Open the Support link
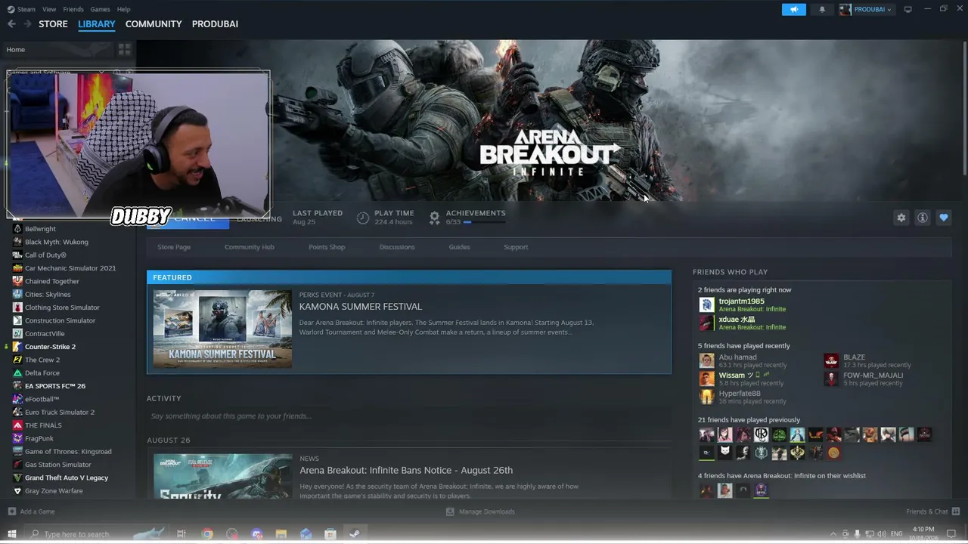This screenshot has height=544, width=968. point(516,247)
